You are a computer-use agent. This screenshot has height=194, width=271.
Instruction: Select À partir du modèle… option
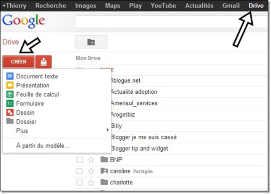(43, 146)
